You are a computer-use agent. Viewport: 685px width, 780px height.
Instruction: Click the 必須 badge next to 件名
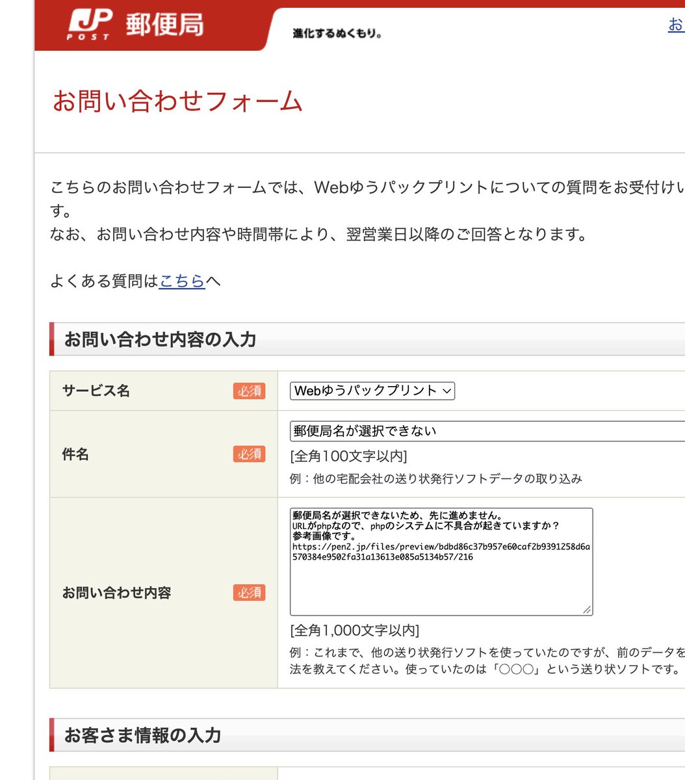250,454
